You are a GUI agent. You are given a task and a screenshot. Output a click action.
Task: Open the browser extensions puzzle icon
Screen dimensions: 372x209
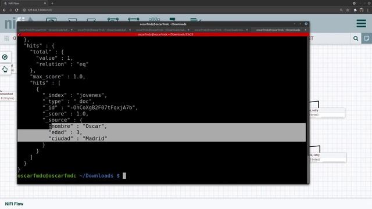(355, 10)
